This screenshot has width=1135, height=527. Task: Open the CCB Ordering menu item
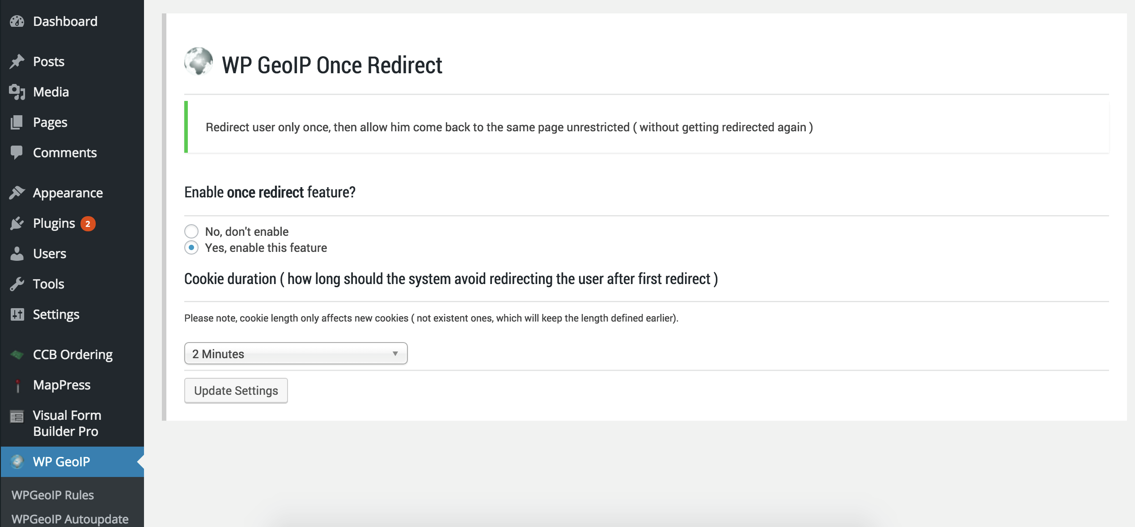[72, 355]
